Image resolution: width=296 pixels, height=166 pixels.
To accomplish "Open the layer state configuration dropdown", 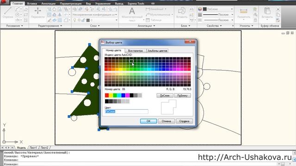I will 95,14.
